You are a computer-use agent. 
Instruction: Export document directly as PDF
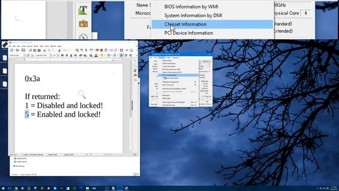coord(30,50)
